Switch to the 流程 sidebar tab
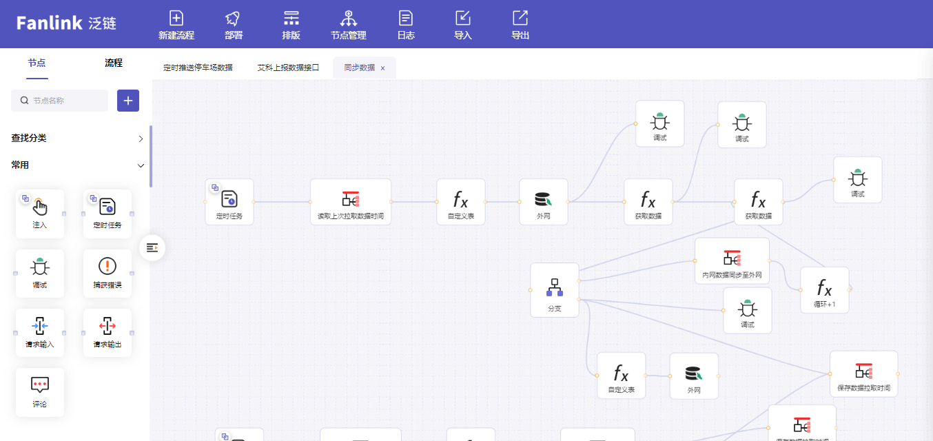 pyautogui.click(x=114, y=63)
